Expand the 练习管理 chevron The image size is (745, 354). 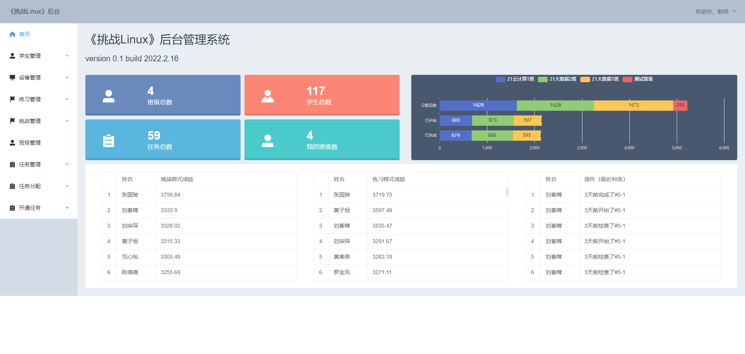coord(67,99)
